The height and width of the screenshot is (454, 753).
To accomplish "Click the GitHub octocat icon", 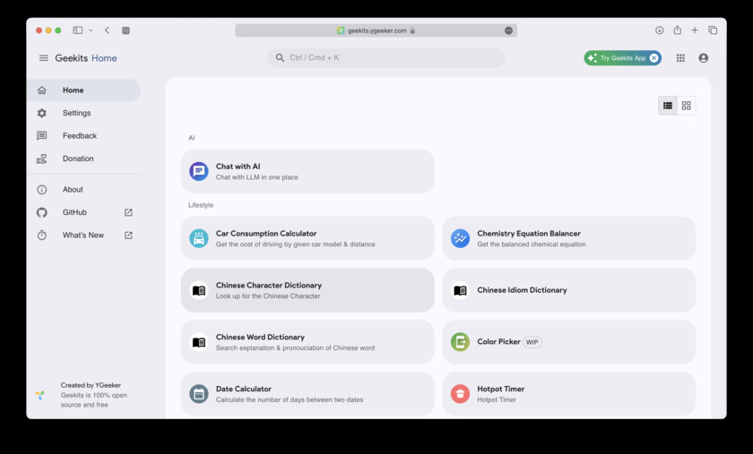I will point(42,212).
